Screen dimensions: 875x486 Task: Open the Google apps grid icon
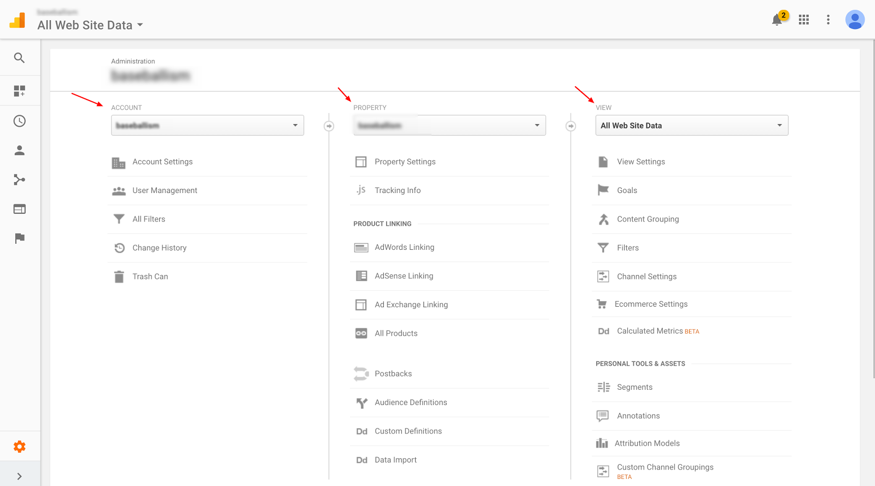click(x=804, y=20)
